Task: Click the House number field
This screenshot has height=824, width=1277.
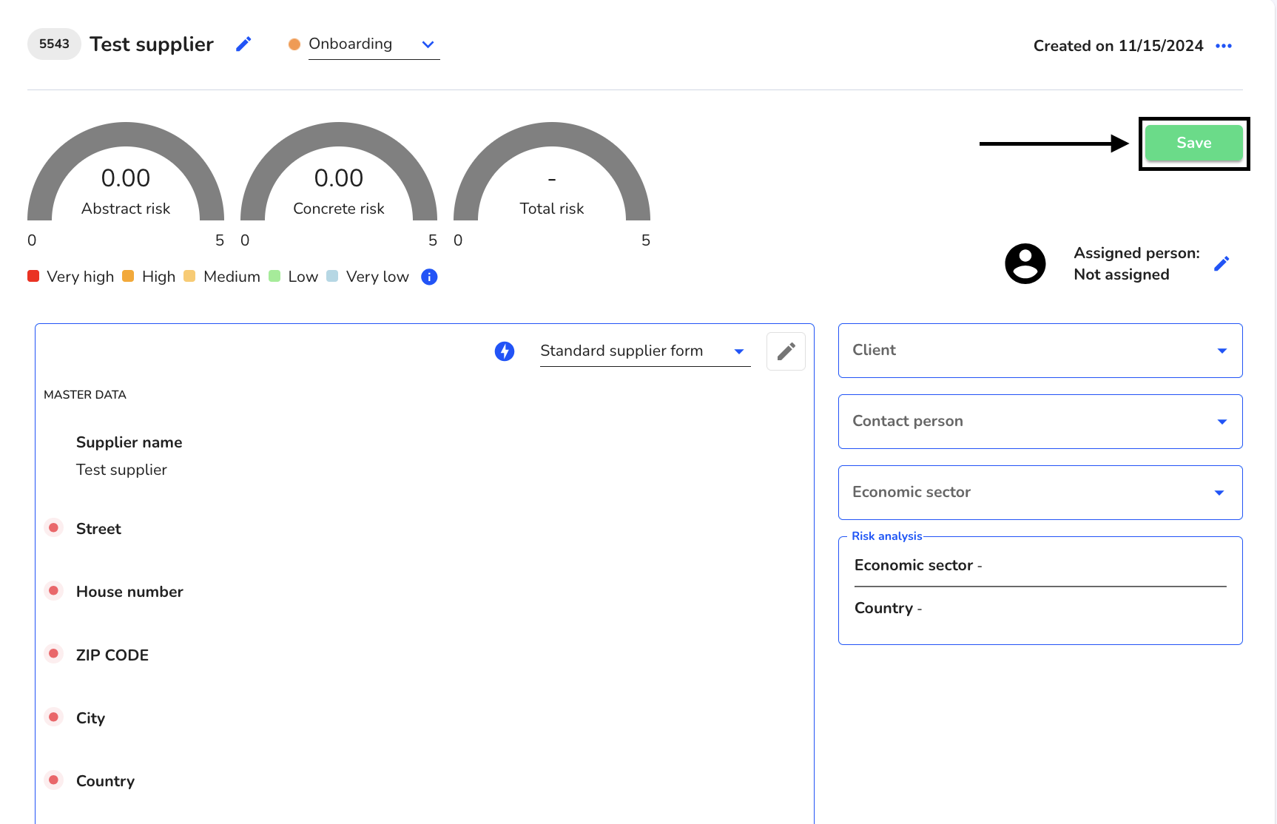Action: click(129, 592)
